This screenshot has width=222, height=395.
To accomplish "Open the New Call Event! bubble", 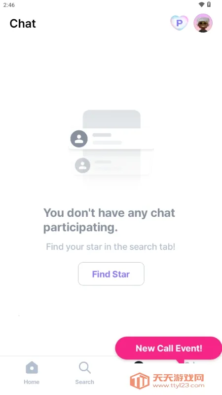I will tap(169, 348).
